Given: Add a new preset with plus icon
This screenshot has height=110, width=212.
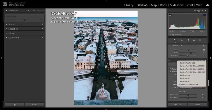Looking at the screenshot, I should pos(42,24).
